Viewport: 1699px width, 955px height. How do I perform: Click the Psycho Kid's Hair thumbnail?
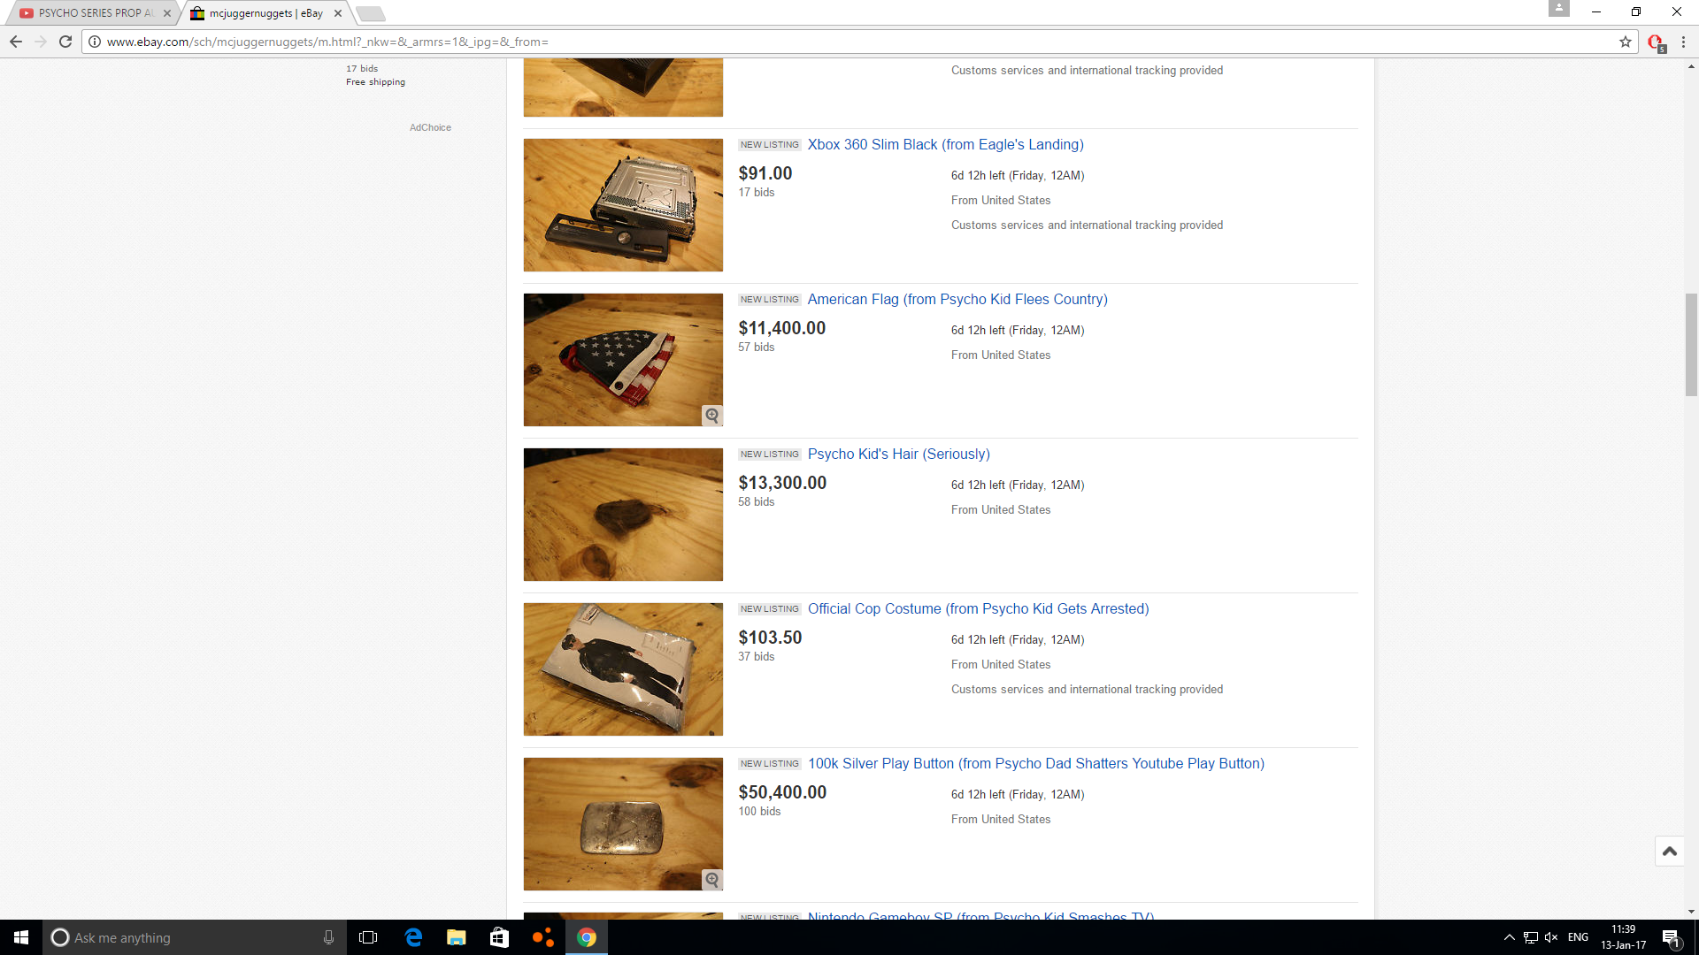[623, 515]
